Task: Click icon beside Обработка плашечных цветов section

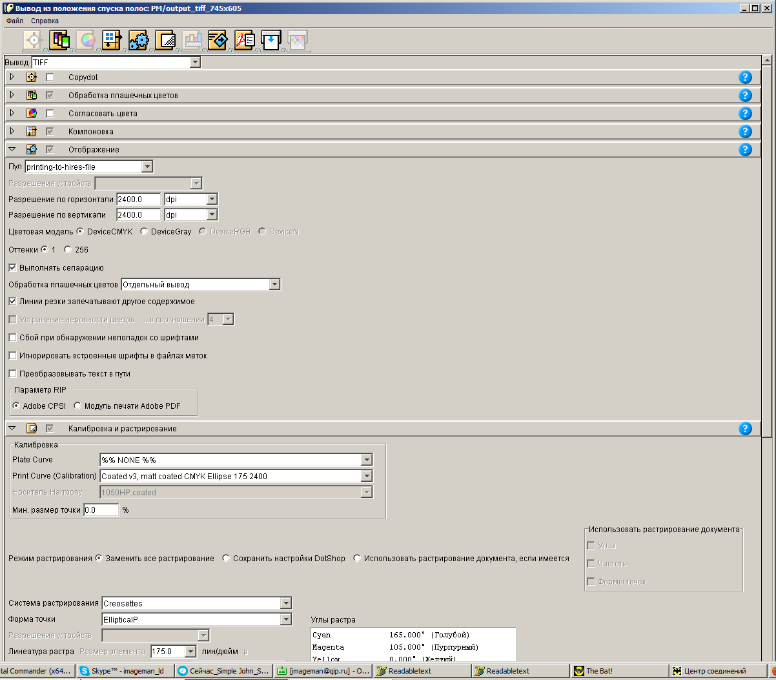Action: 32,95
